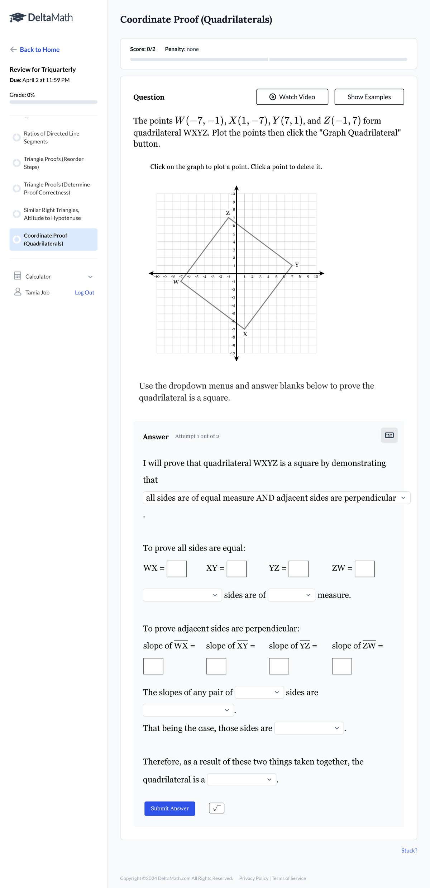The image size is (430, 888).
Task: Expand the Calculator chevron in the sidebar
Action: pos(90,276)
